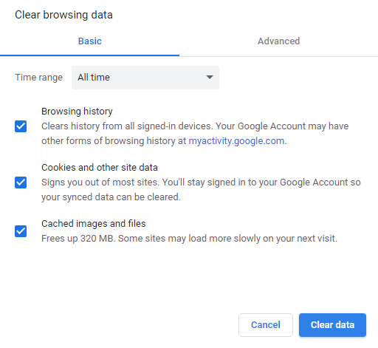Click the Browsing history heading label

pos(77,112)
